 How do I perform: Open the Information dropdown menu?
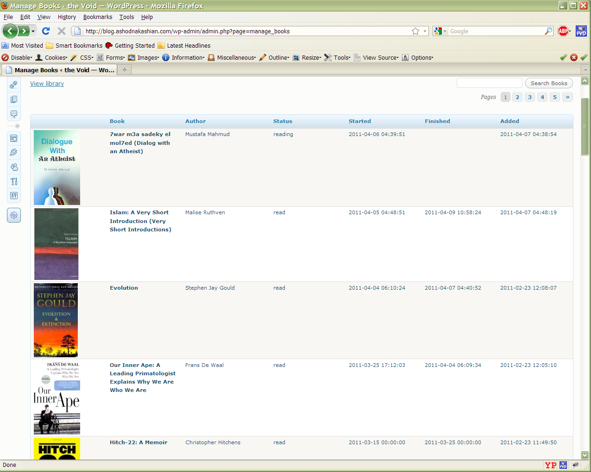click(183, 57)
